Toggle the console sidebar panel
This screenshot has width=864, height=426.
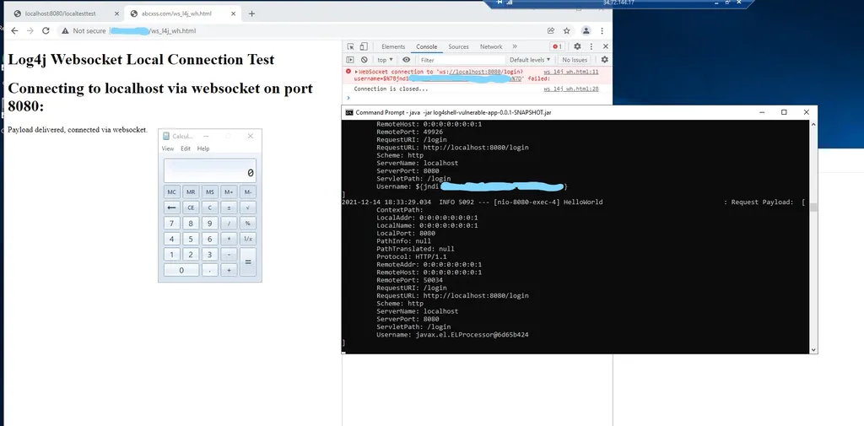[351, 60]
